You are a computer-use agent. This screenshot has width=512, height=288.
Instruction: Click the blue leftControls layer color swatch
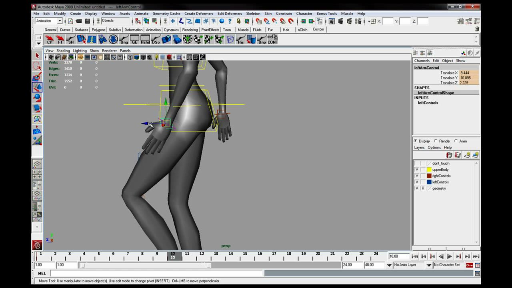[429, 182]
